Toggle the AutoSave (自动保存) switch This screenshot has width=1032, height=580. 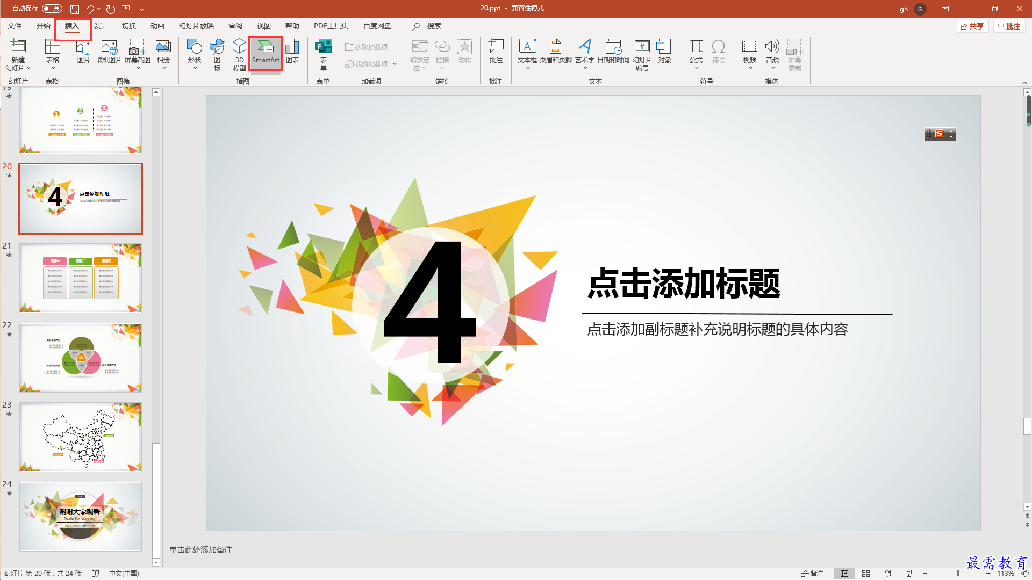point(52,9)
